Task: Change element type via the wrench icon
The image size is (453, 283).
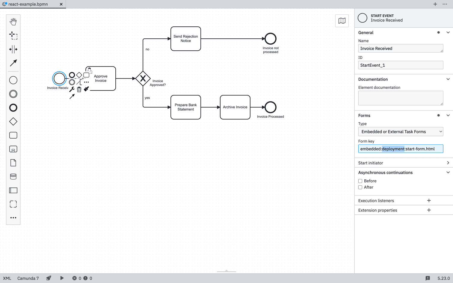Action: point(72,89)
